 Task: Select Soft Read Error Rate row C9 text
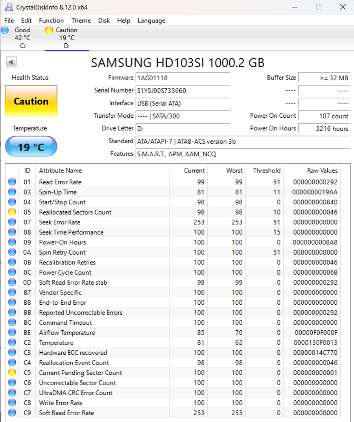[66, 413]
